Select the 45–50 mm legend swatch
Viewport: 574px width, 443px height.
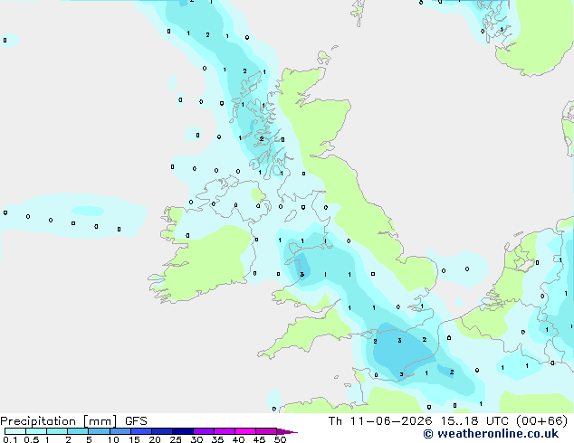266,431
